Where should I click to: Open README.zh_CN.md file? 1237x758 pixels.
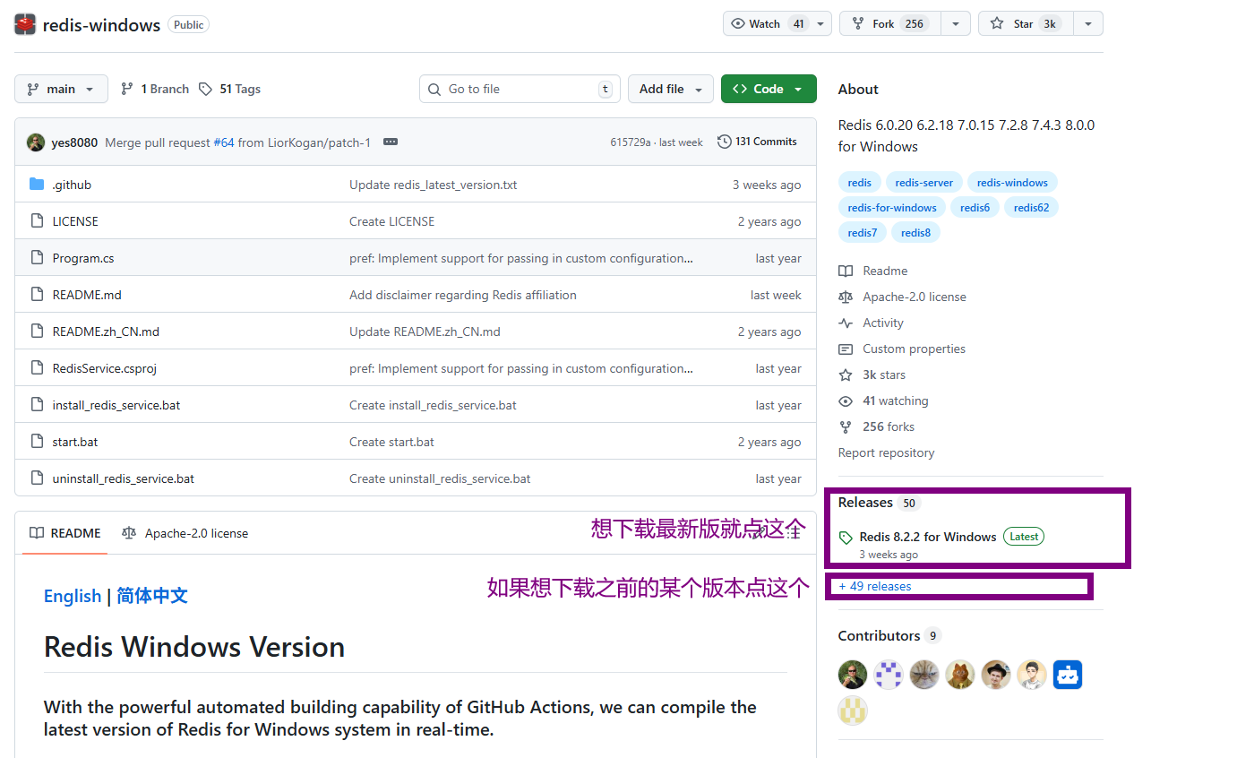[x=106, y=332]
